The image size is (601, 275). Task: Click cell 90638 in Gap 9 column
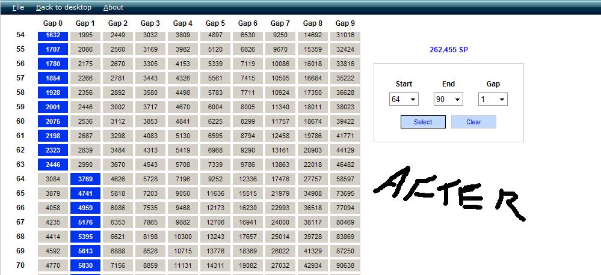(x=345, y=265)
